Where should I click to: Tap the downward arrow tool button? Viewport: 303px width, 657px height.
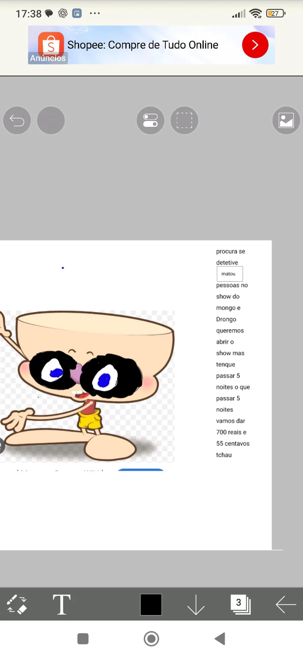(196, 604)
